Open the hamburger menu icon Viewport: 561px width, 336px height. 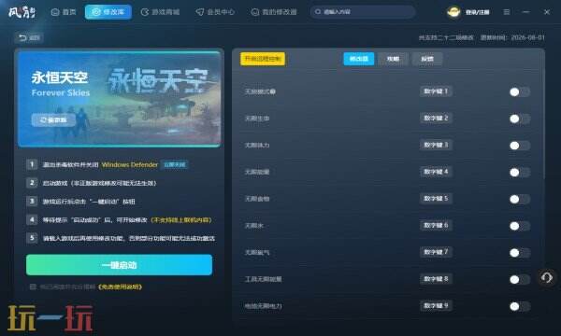coord(507,12)
